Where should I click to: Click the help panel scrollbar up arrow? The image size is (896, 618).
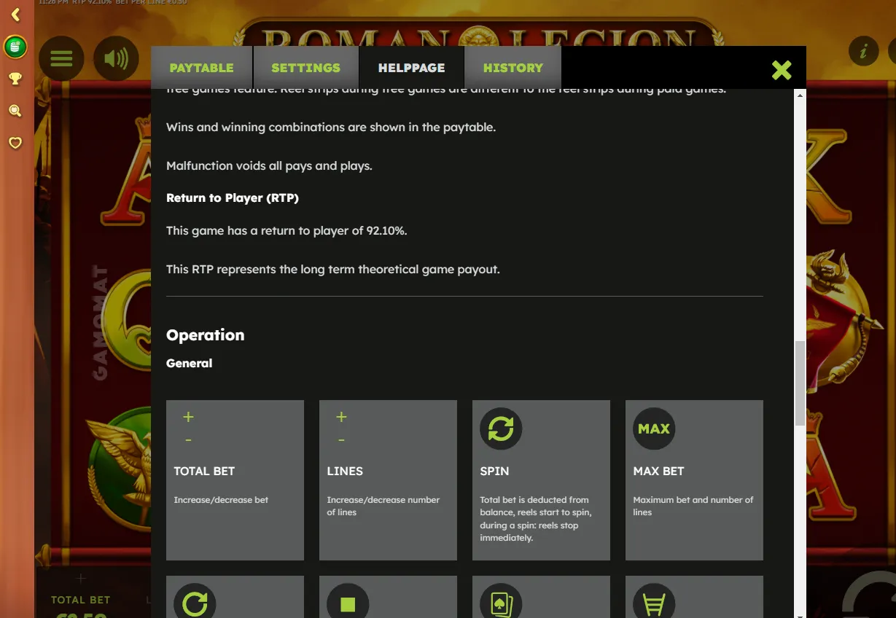800,95
